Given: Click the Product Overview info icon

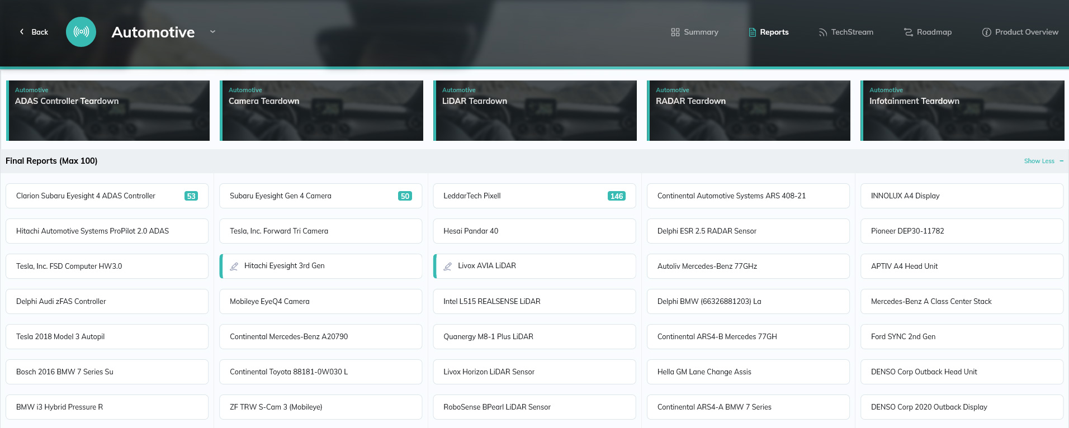Looking at the screenshot, I should click(987, 32).
